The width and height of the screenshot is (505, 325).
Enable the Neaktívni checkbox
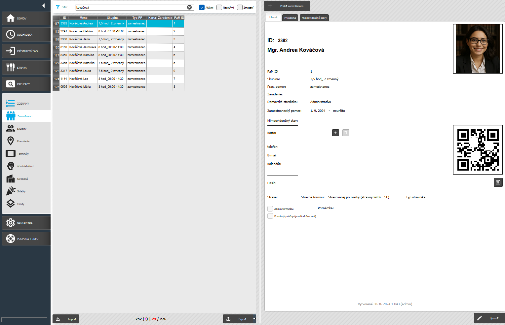[219, 7]
